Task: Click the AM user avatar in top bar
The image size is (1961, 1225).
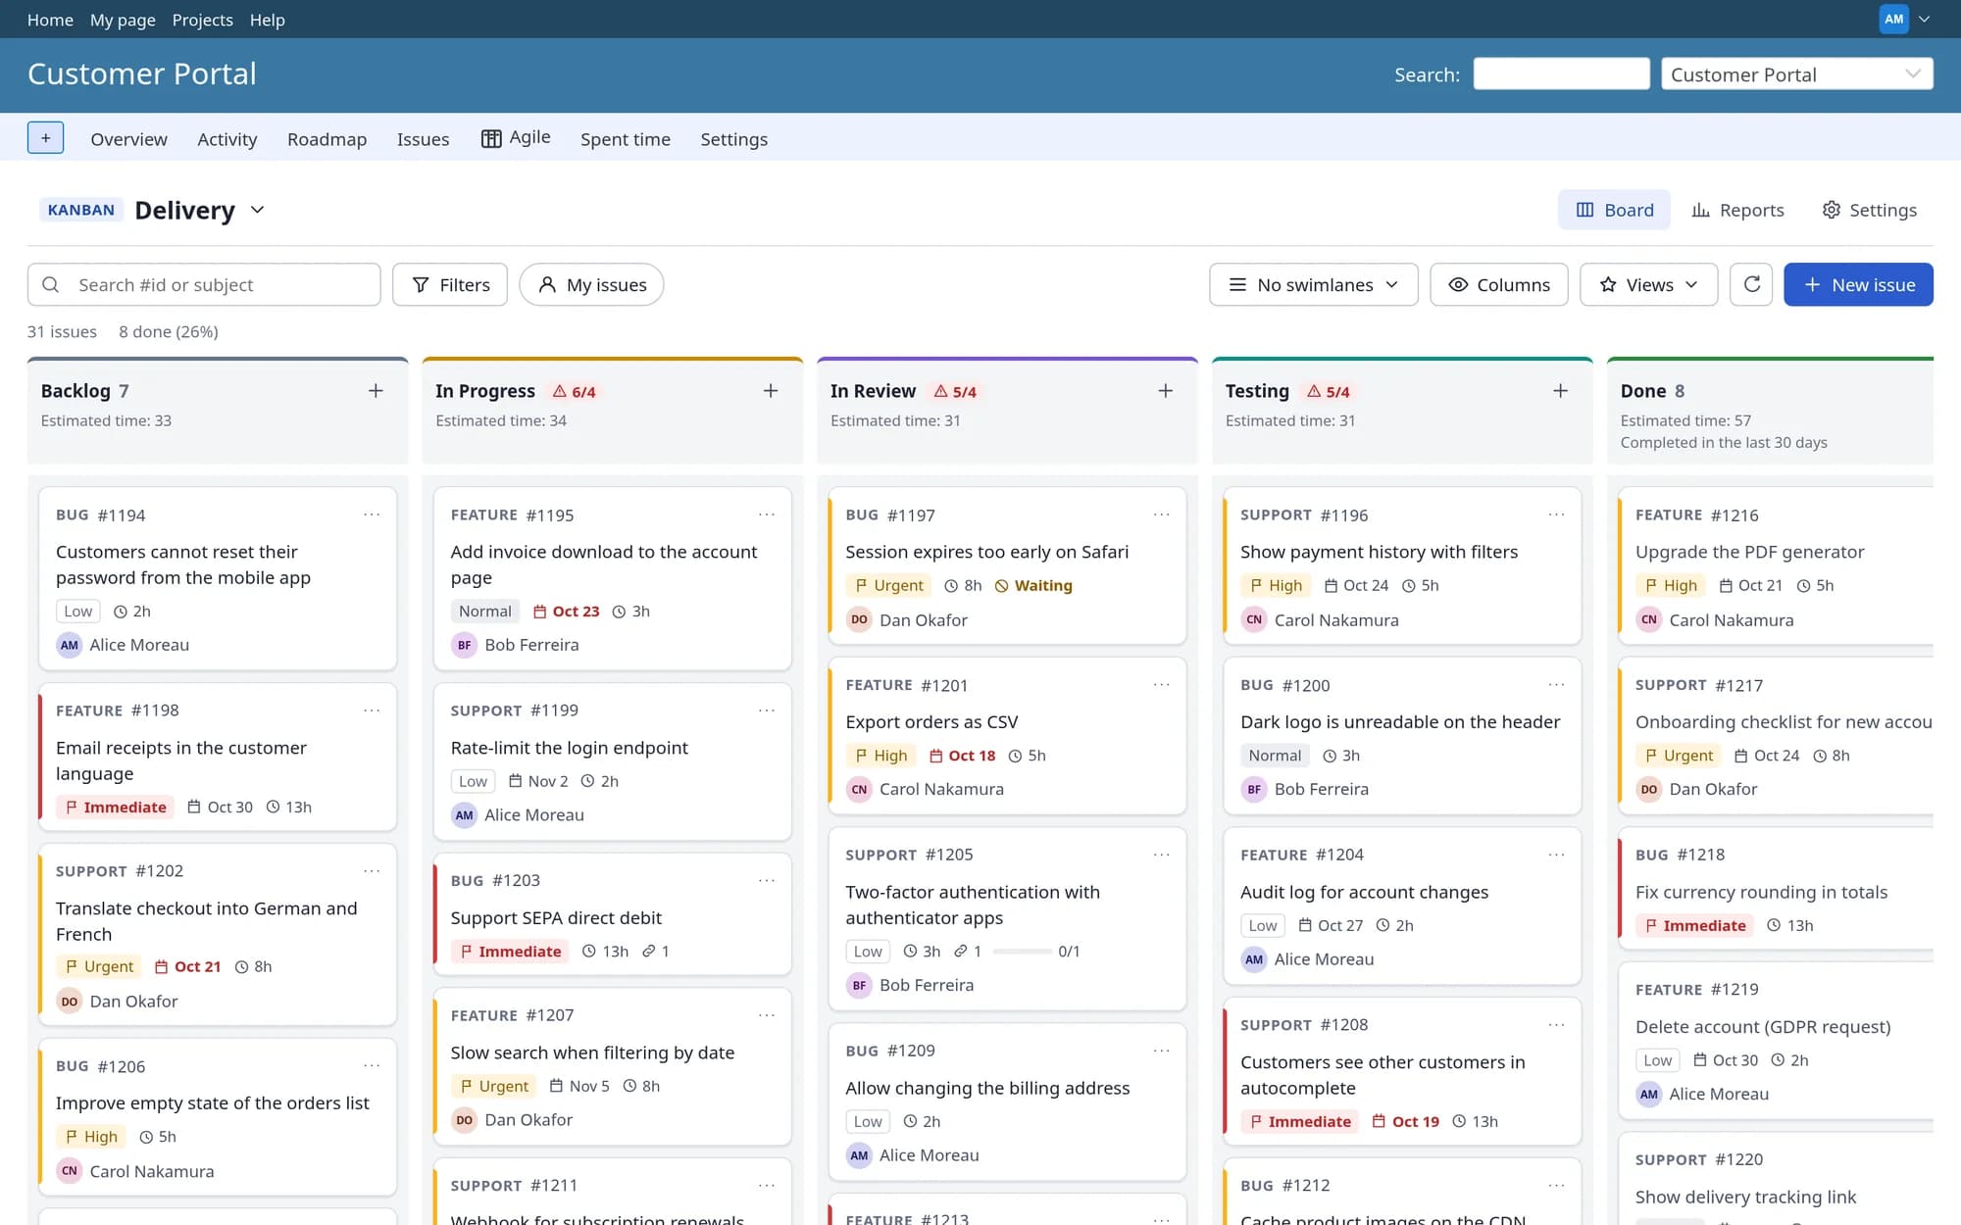Action: pos(1893,19)
